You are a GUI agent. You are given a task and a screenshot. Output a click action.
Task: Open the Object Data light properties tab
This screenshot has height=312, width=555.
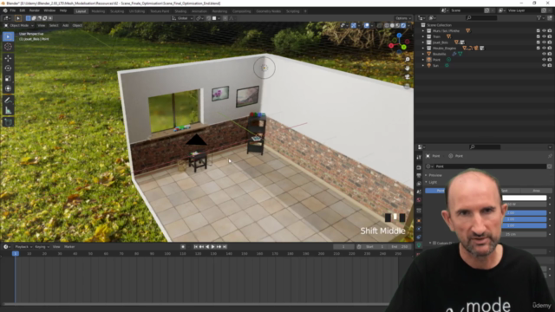click(419, 244)
